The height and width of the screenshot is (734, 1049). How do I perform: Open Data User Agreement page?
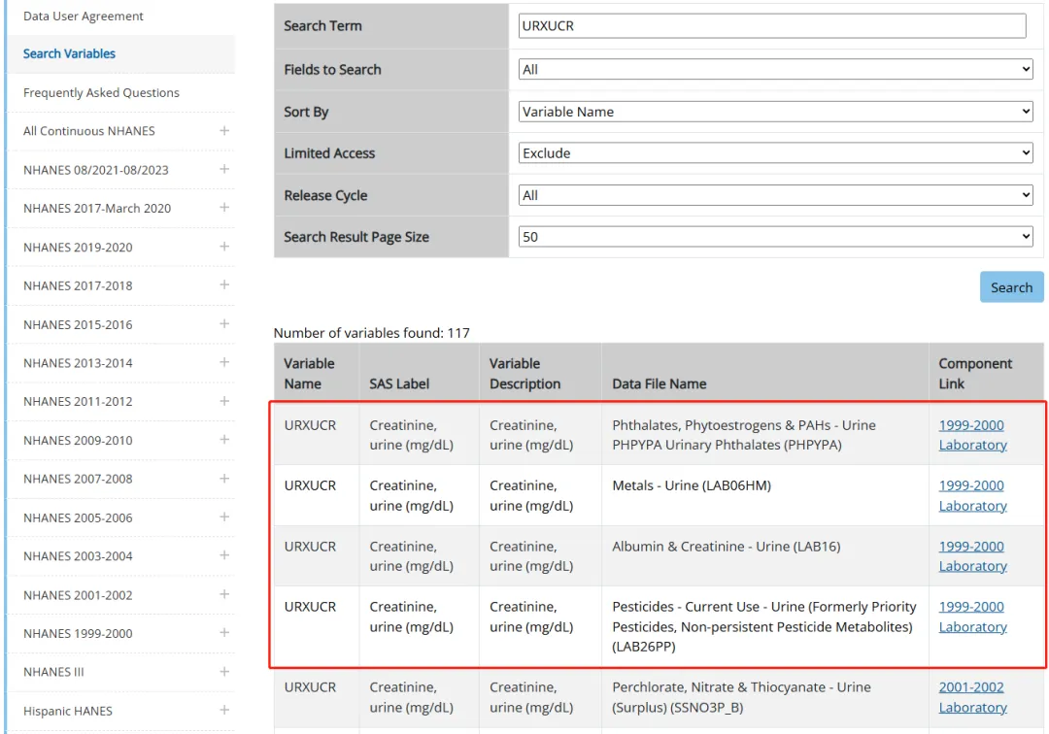coord(83,17)
